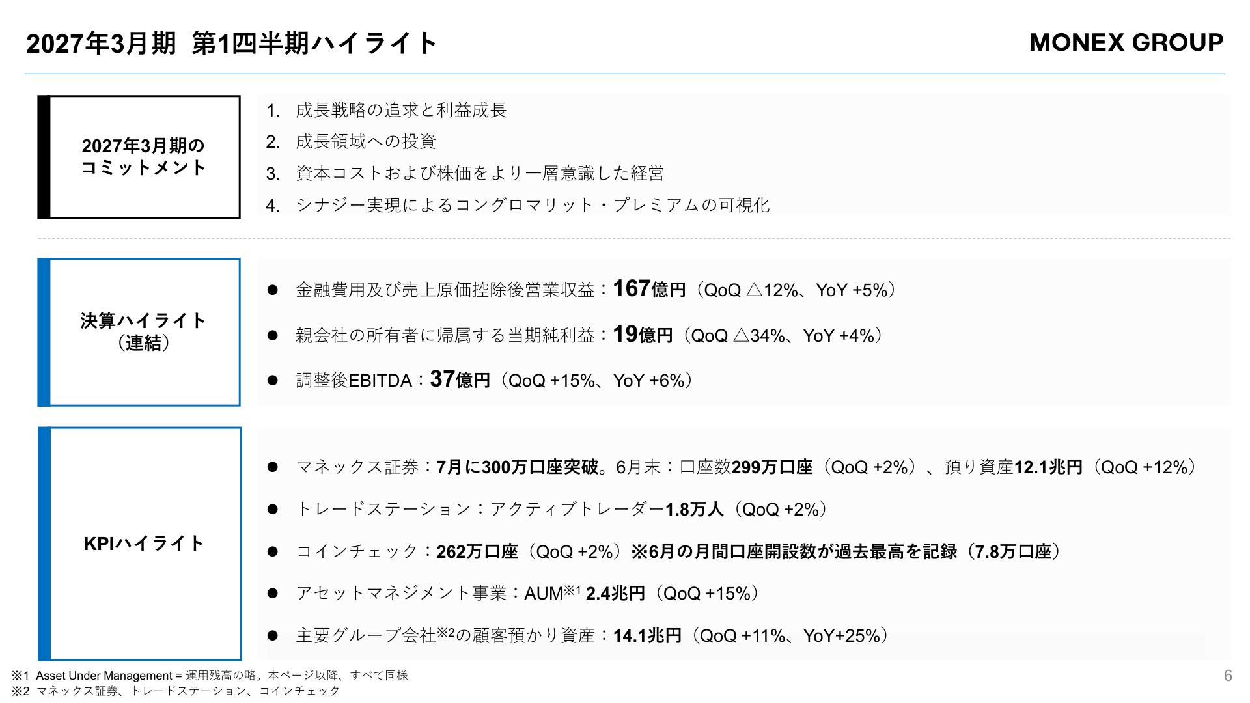Click commitment item "成長戦略の追求と利益成長"
The width and height of the screenshot is (1250, 703).
[x=401, y=110]
